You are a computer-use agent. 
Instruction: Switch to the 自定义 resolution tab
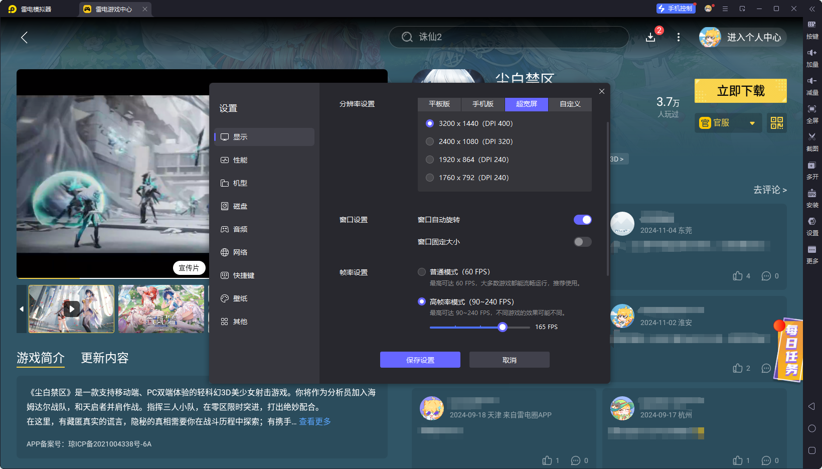click(x=570, y=104)
